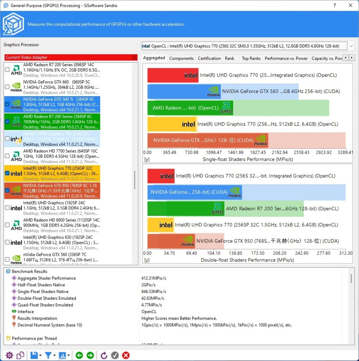Viewport: 359px width, 361px height.
Task: Click the red X cancel icon
Action: [x=126, y=355]
